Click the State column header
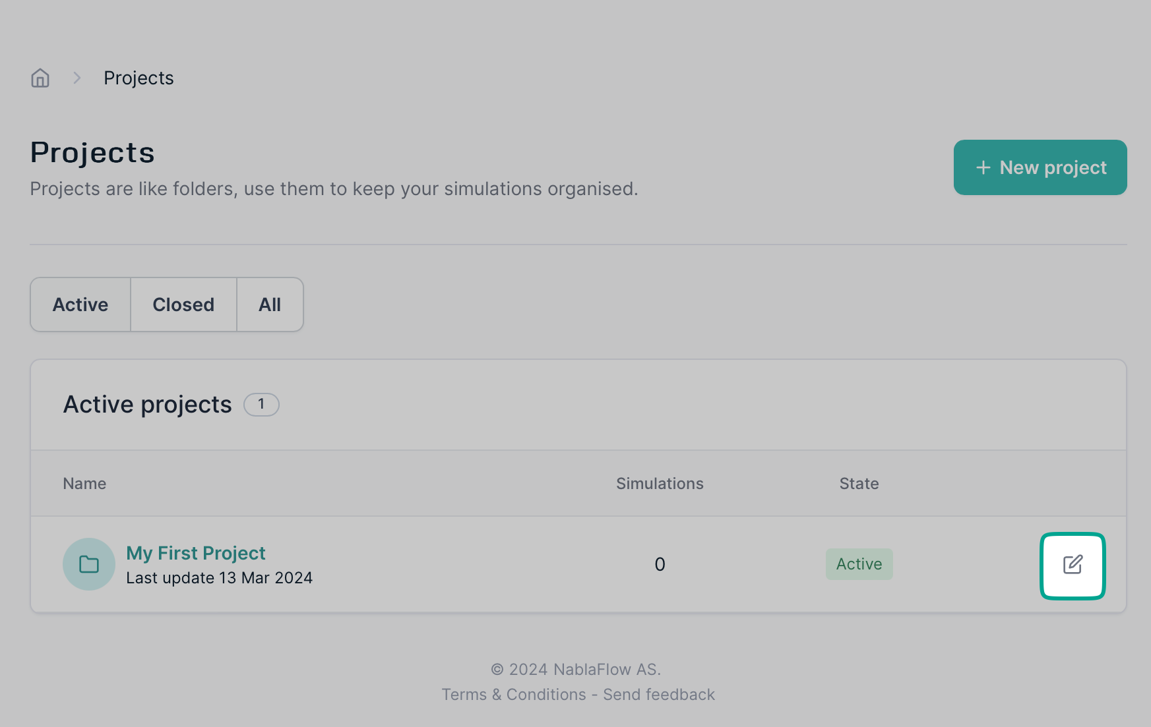This screenshot has width=1151, height=727. point(859,484)
